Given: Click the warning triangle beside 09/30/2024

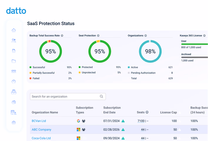Looking at the screenshot, I should point(123,138).
